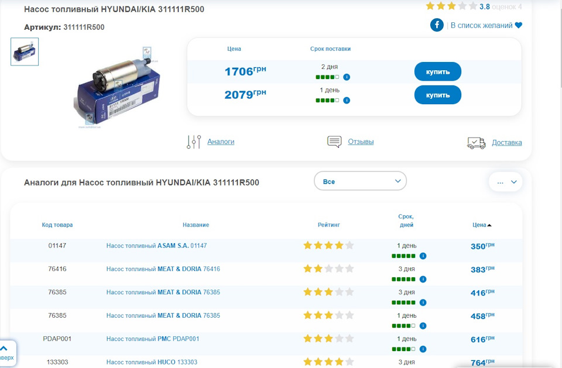Click the 2079 грн price
The height and width of the screenshot is (368, 562).
coord(245,94)
